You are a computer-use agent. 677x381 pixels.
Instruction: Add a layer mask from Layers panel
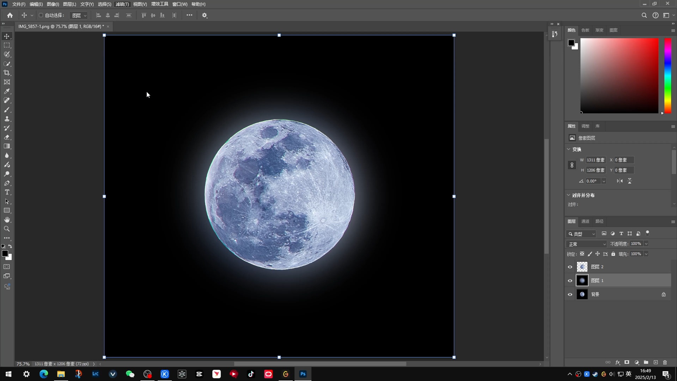click(x=627, y=362)
